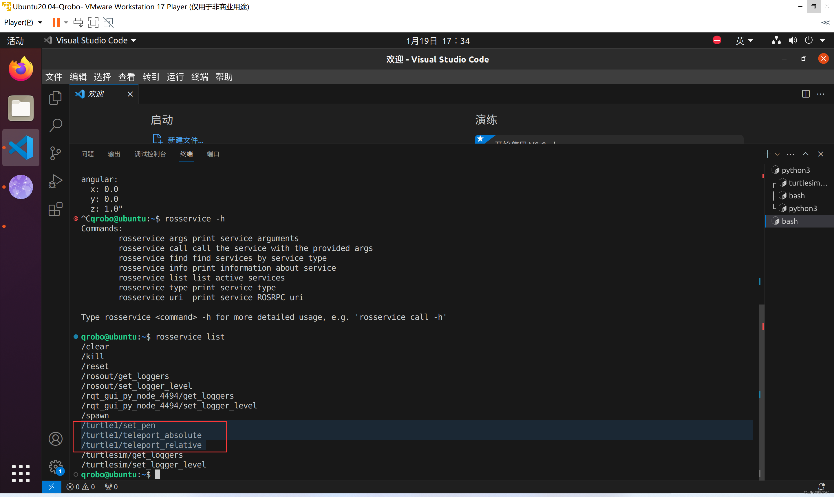This screenshot has height=497, width=834.
Task: Enter VMware full screen mode icon
Action: 93,23
